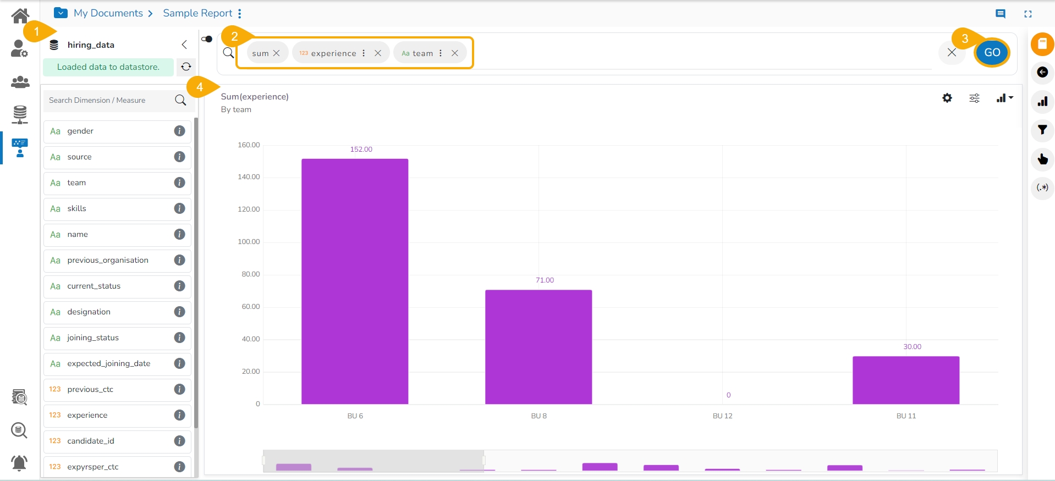Click the dimension list scrollbar
This screenshot has width=1055, height=481.
[x=196, y=272]
